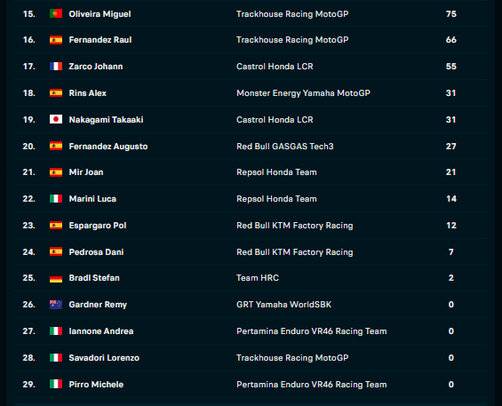Select rider name Iannone Andrea
This screenshot has height=406, width=502.
[x=101, y=331]
